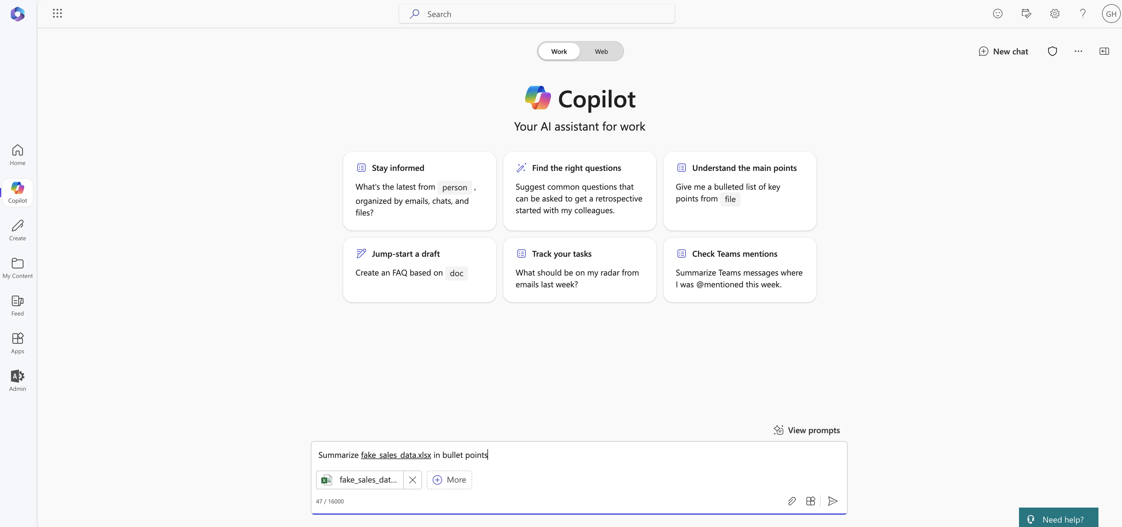Open the Apps sidebar item

17,343
